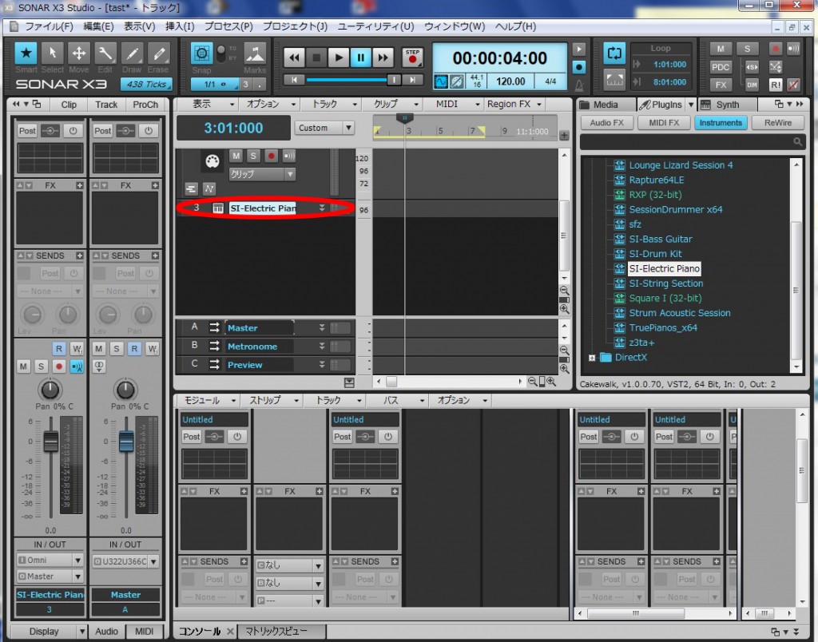Viewport: 818px width, 642px height.
Task: Pause the transport
Action: coord(360,57)
